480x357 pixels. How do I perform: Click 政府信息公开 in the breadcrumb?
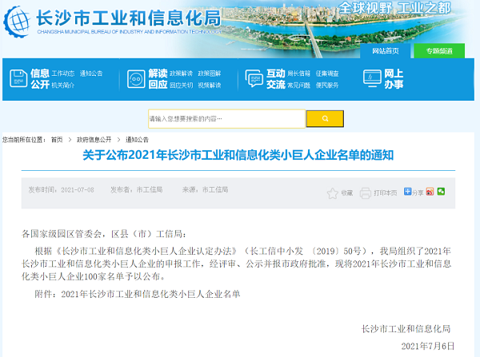94,139
